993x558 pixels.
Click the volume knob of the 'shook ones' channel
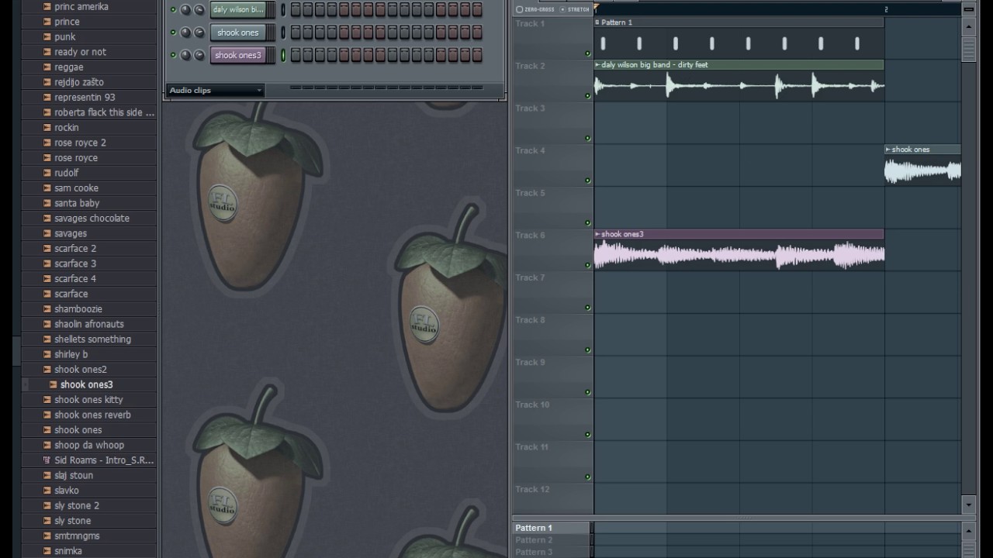[199, 33]
